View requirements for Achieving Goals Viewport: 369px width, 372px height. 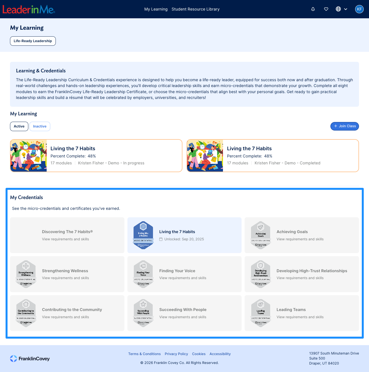[x=300, y=239]
